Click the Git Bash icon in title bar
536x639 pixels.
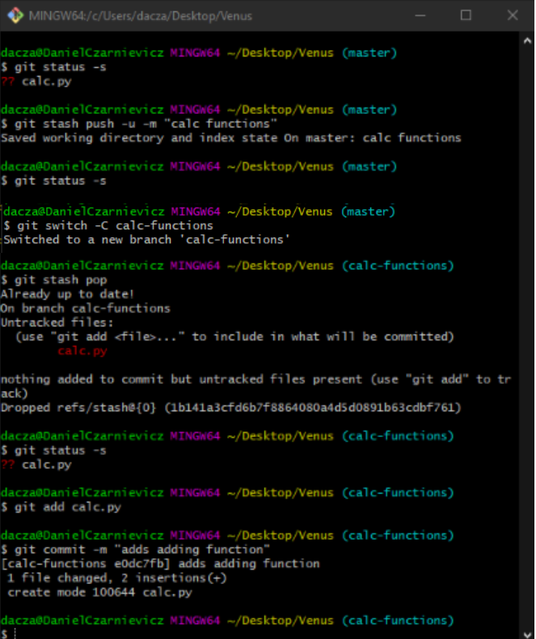click(15, 15)
